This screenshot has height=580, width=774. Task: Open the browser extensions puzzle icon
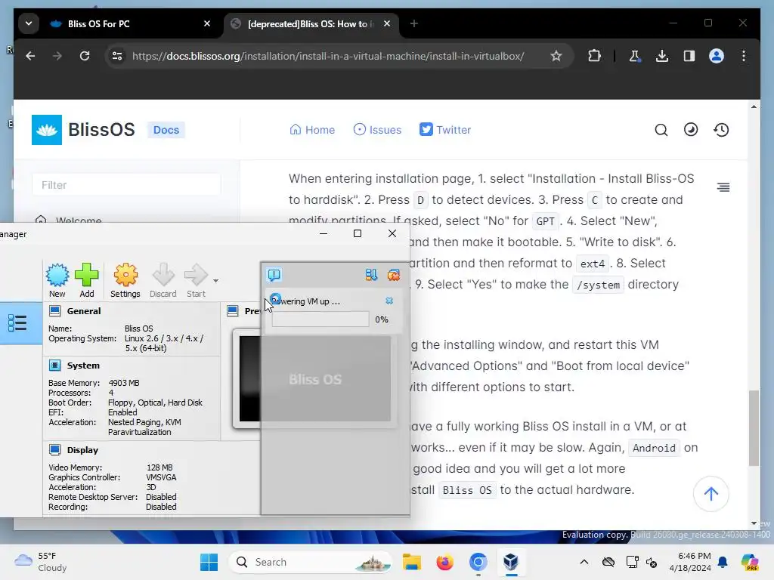click(594, 56)
